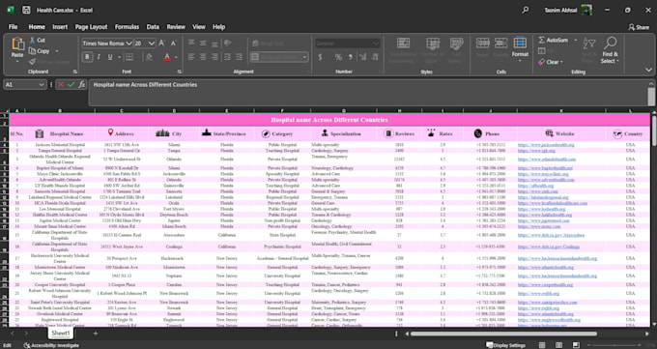Screen dimensions: 657x349
Task: Open Font settings dialog launcher
Action: pyautogui.click(x=180, y=72)
